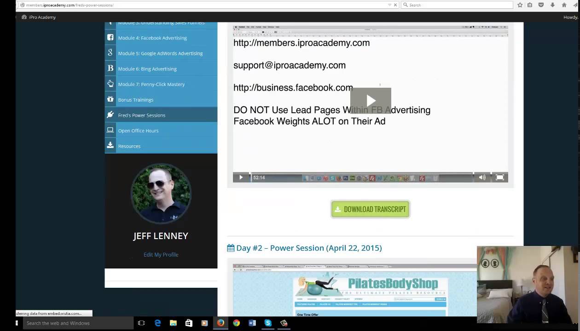Click the laptop icon beside Open Office Hours
Screen dimensions: 580x331
(110, 130)
